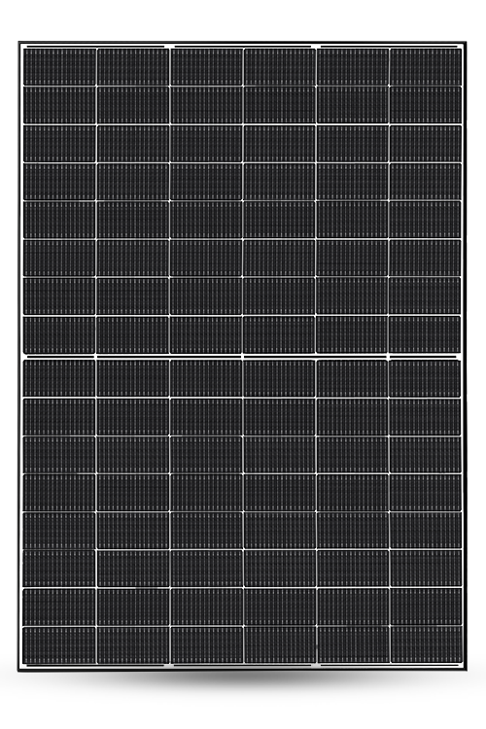Click the top-left corner of the panel frame
Viewport: 486px width, 729px height.
pos(20,43)
